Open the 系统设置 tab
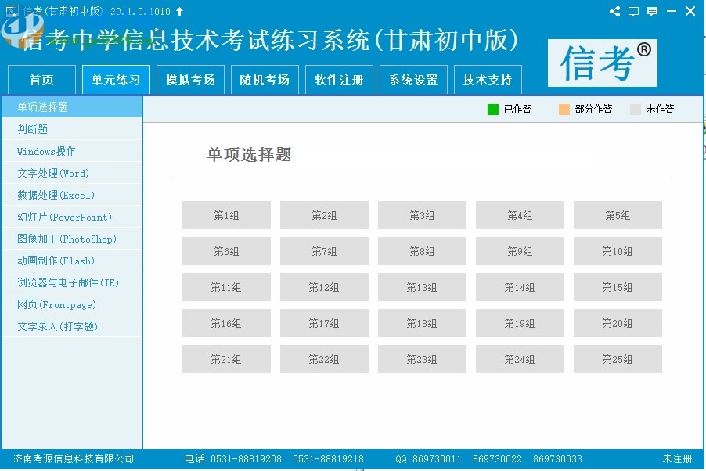 pos(413,79)
